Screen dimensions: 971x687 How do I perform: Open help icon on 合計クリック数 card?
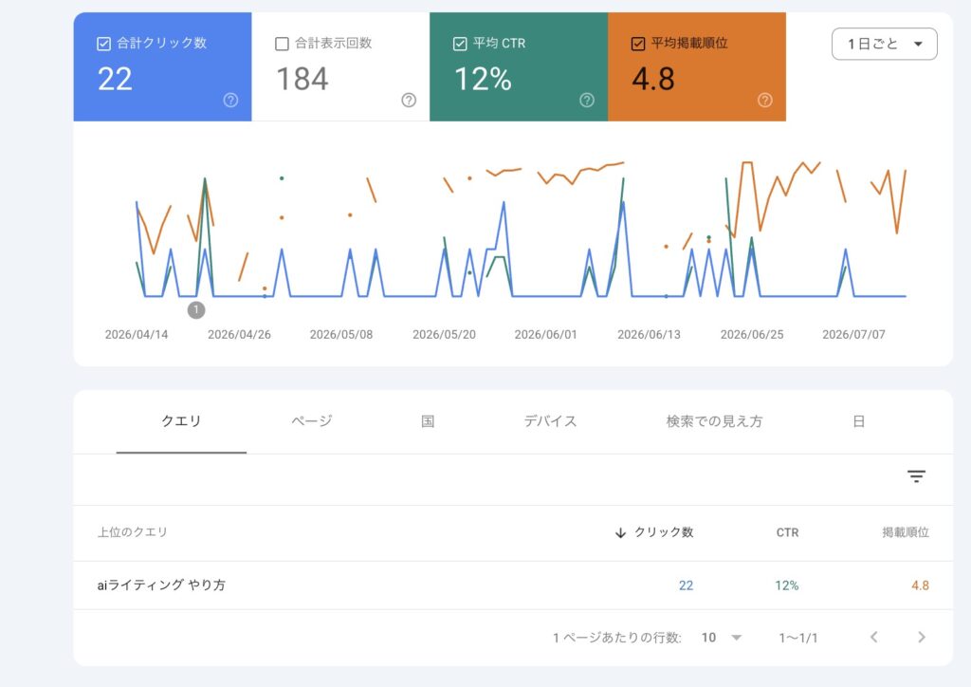click(x=230, y=101)
